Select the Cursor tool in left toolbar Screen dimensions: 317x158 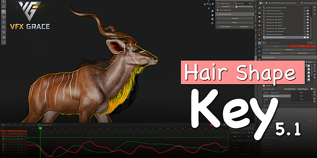tap(4, 6)
